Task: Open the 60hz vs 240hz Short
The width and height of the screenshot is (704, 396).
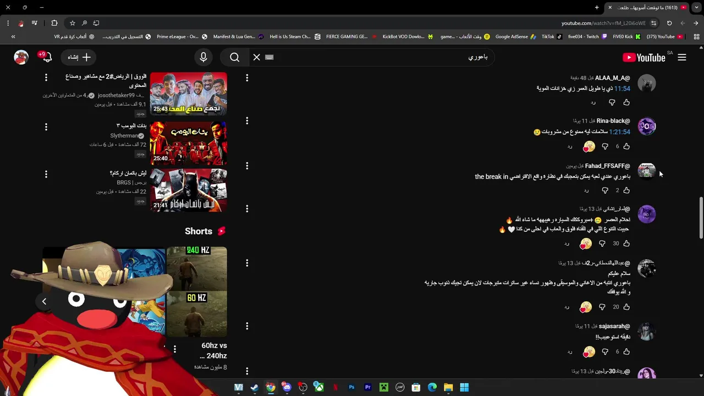Action: point(197,291)
